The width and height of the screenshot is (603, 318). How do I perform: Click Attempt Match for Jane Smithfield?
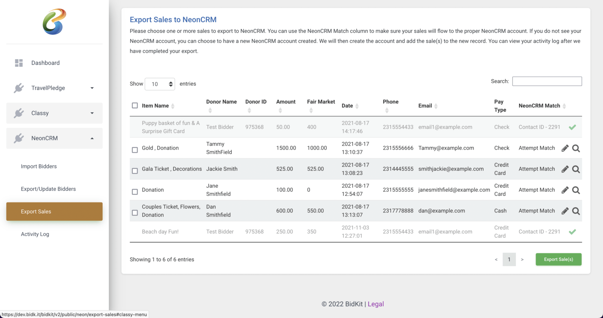point(537,190)
